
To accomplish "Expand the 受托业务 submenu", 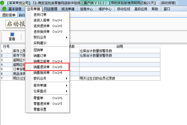I will (47, 37).
